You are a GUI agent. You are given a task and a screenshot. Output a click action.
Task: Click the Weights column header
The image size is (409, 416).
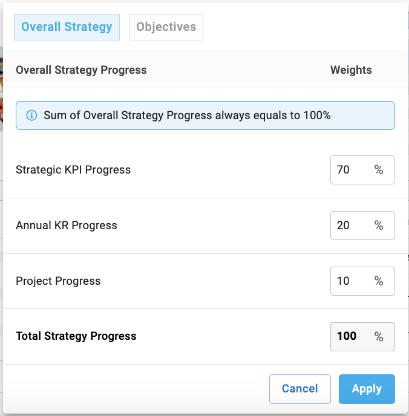pos(351,70)
